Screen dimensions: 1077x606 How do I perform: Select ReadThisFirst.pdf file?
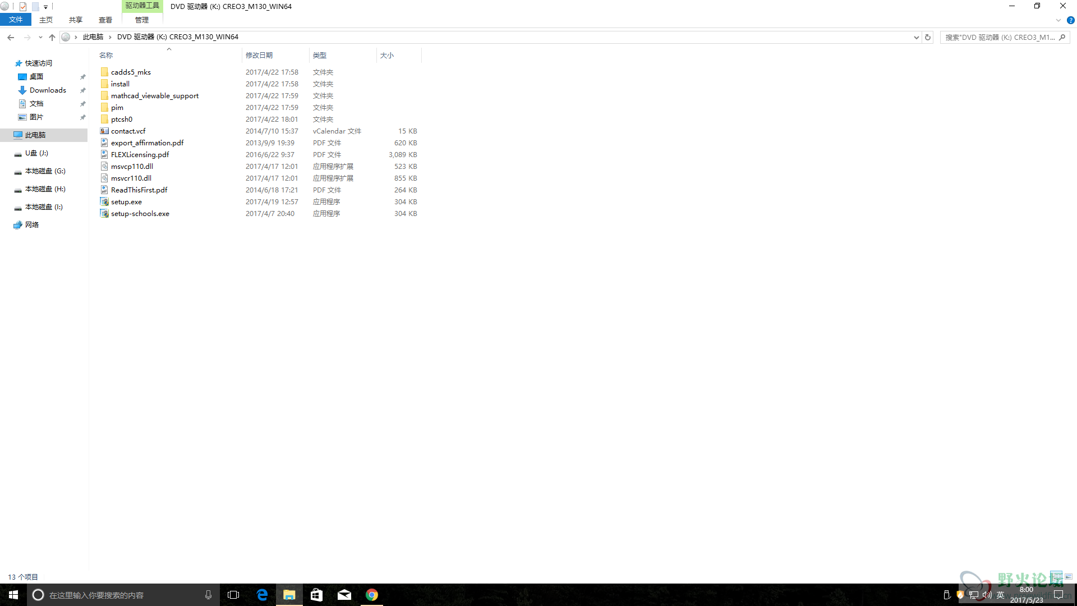click(139, 190)
